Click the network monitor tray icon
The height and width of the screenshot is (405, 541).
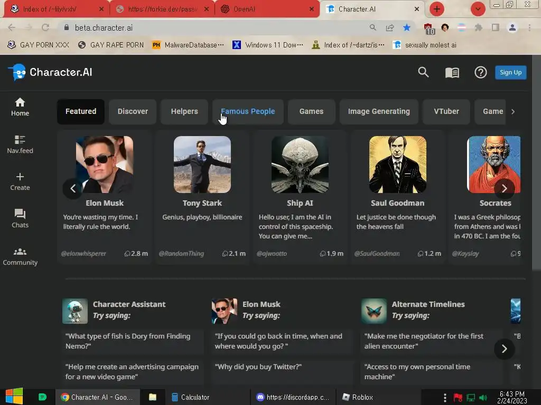(471, 398)
